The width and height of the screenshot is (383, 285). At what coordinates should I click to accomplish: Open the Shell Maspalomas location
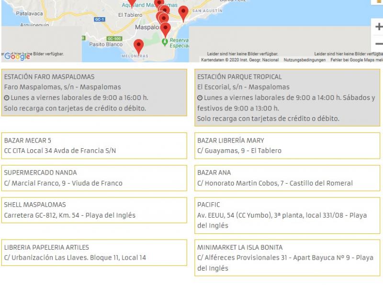coord(94,210)
